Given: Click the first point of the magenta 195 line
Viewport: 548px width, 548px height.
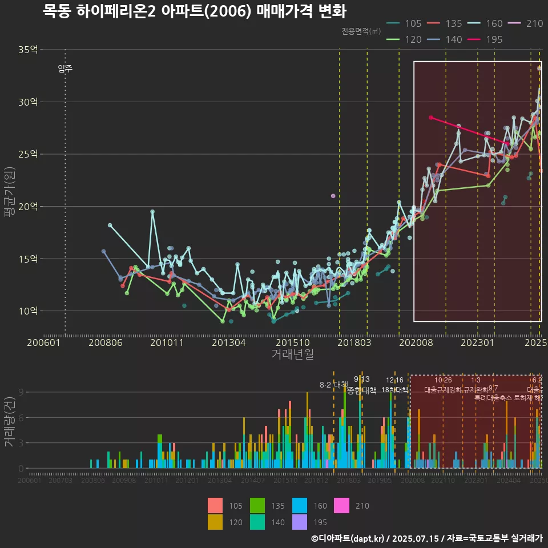Looking at the screenshot, I should pos(431,118).
